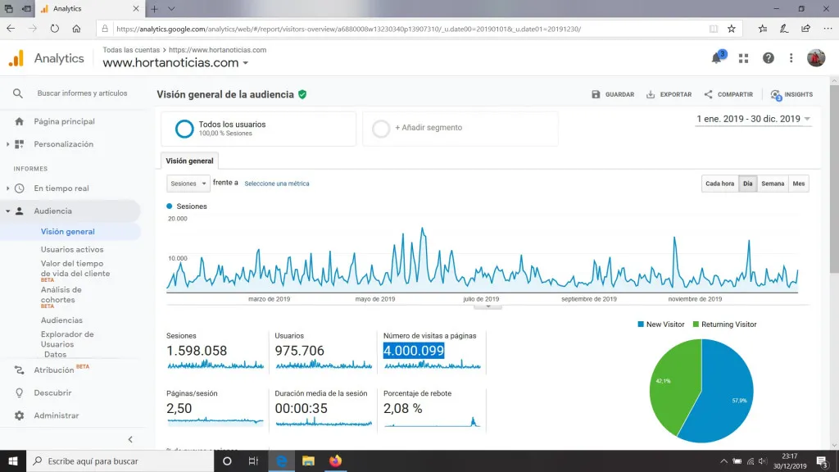Click the Descubrir lightbulb icon
This screenshot has height=472, width=839.
pos(20,393)
